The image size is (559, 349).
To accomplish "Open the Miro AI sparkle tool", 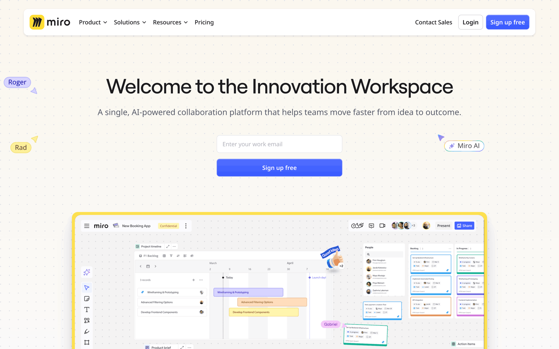I will pyautogui.click(x=87, y=272).
